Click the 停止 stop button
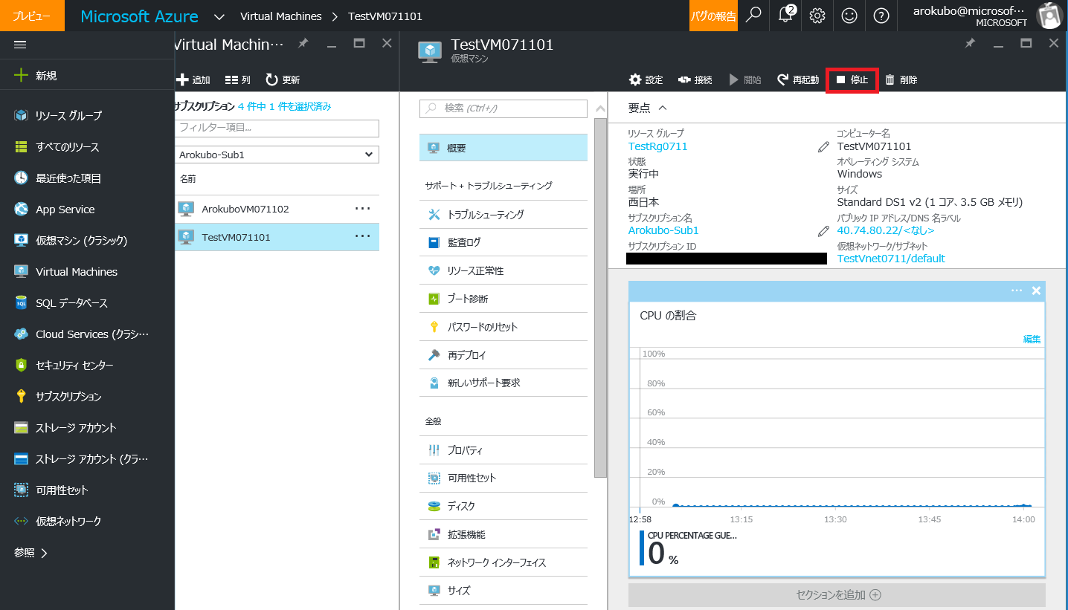 [x=852, y=80]
